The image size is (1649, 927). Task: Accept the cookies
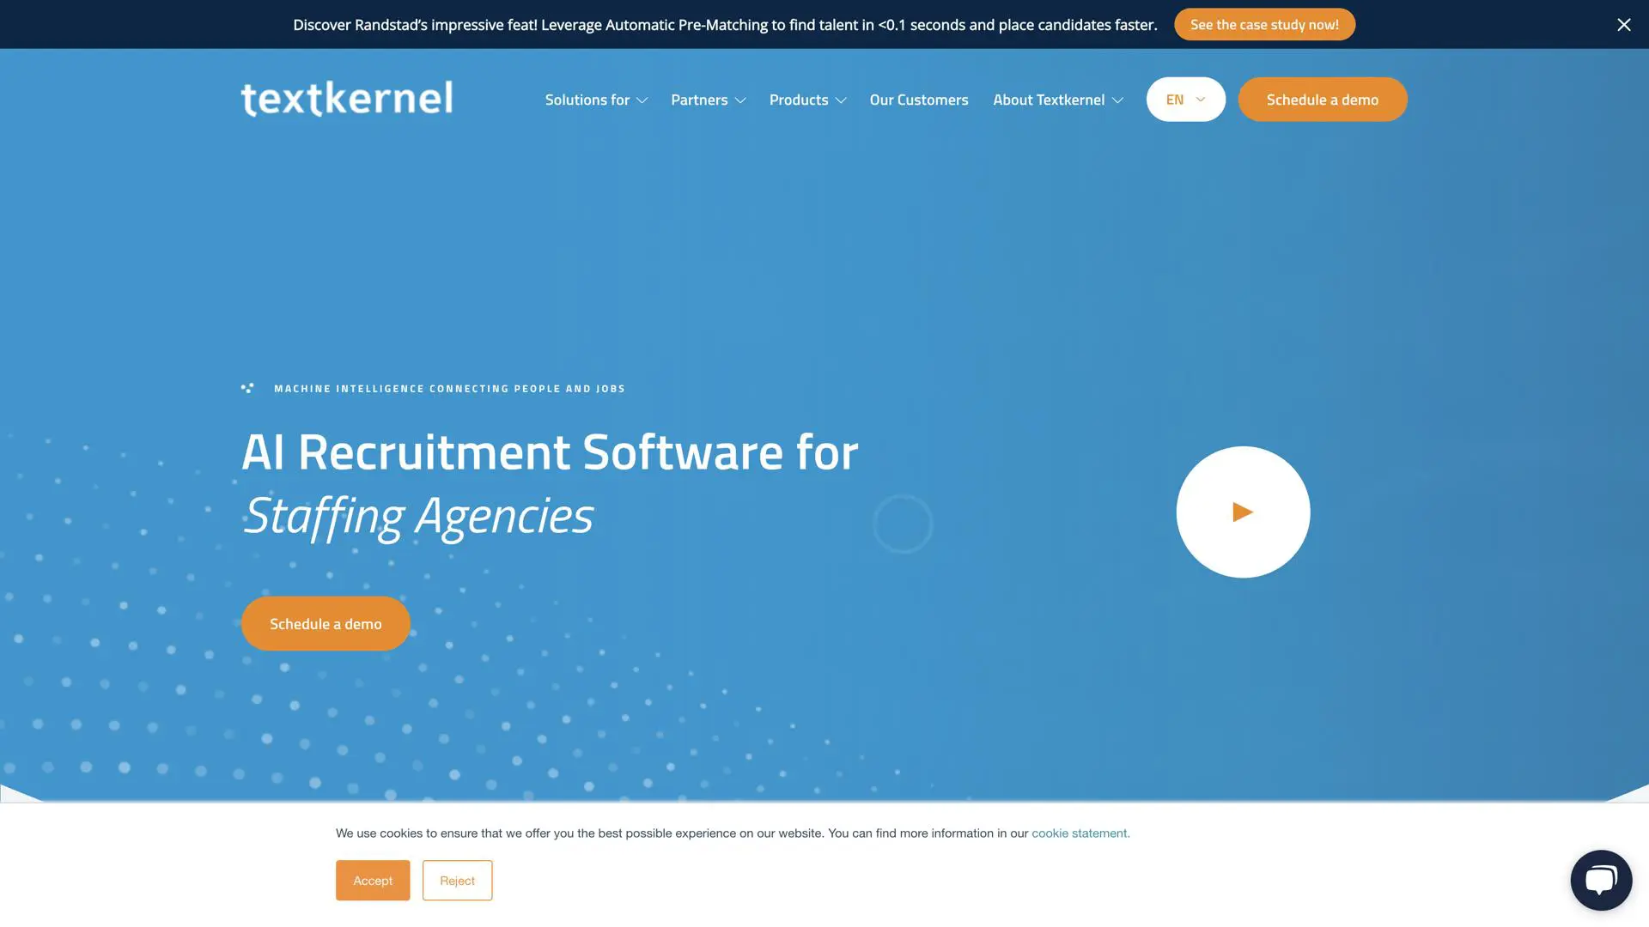click(x=373, y=881)
